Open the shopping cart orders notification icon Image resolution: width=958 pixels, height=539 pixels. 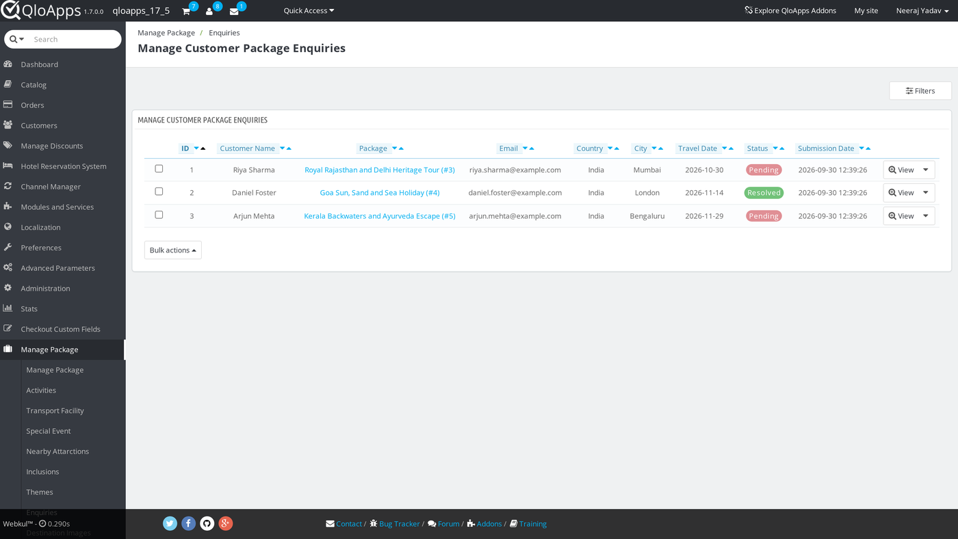186,11
